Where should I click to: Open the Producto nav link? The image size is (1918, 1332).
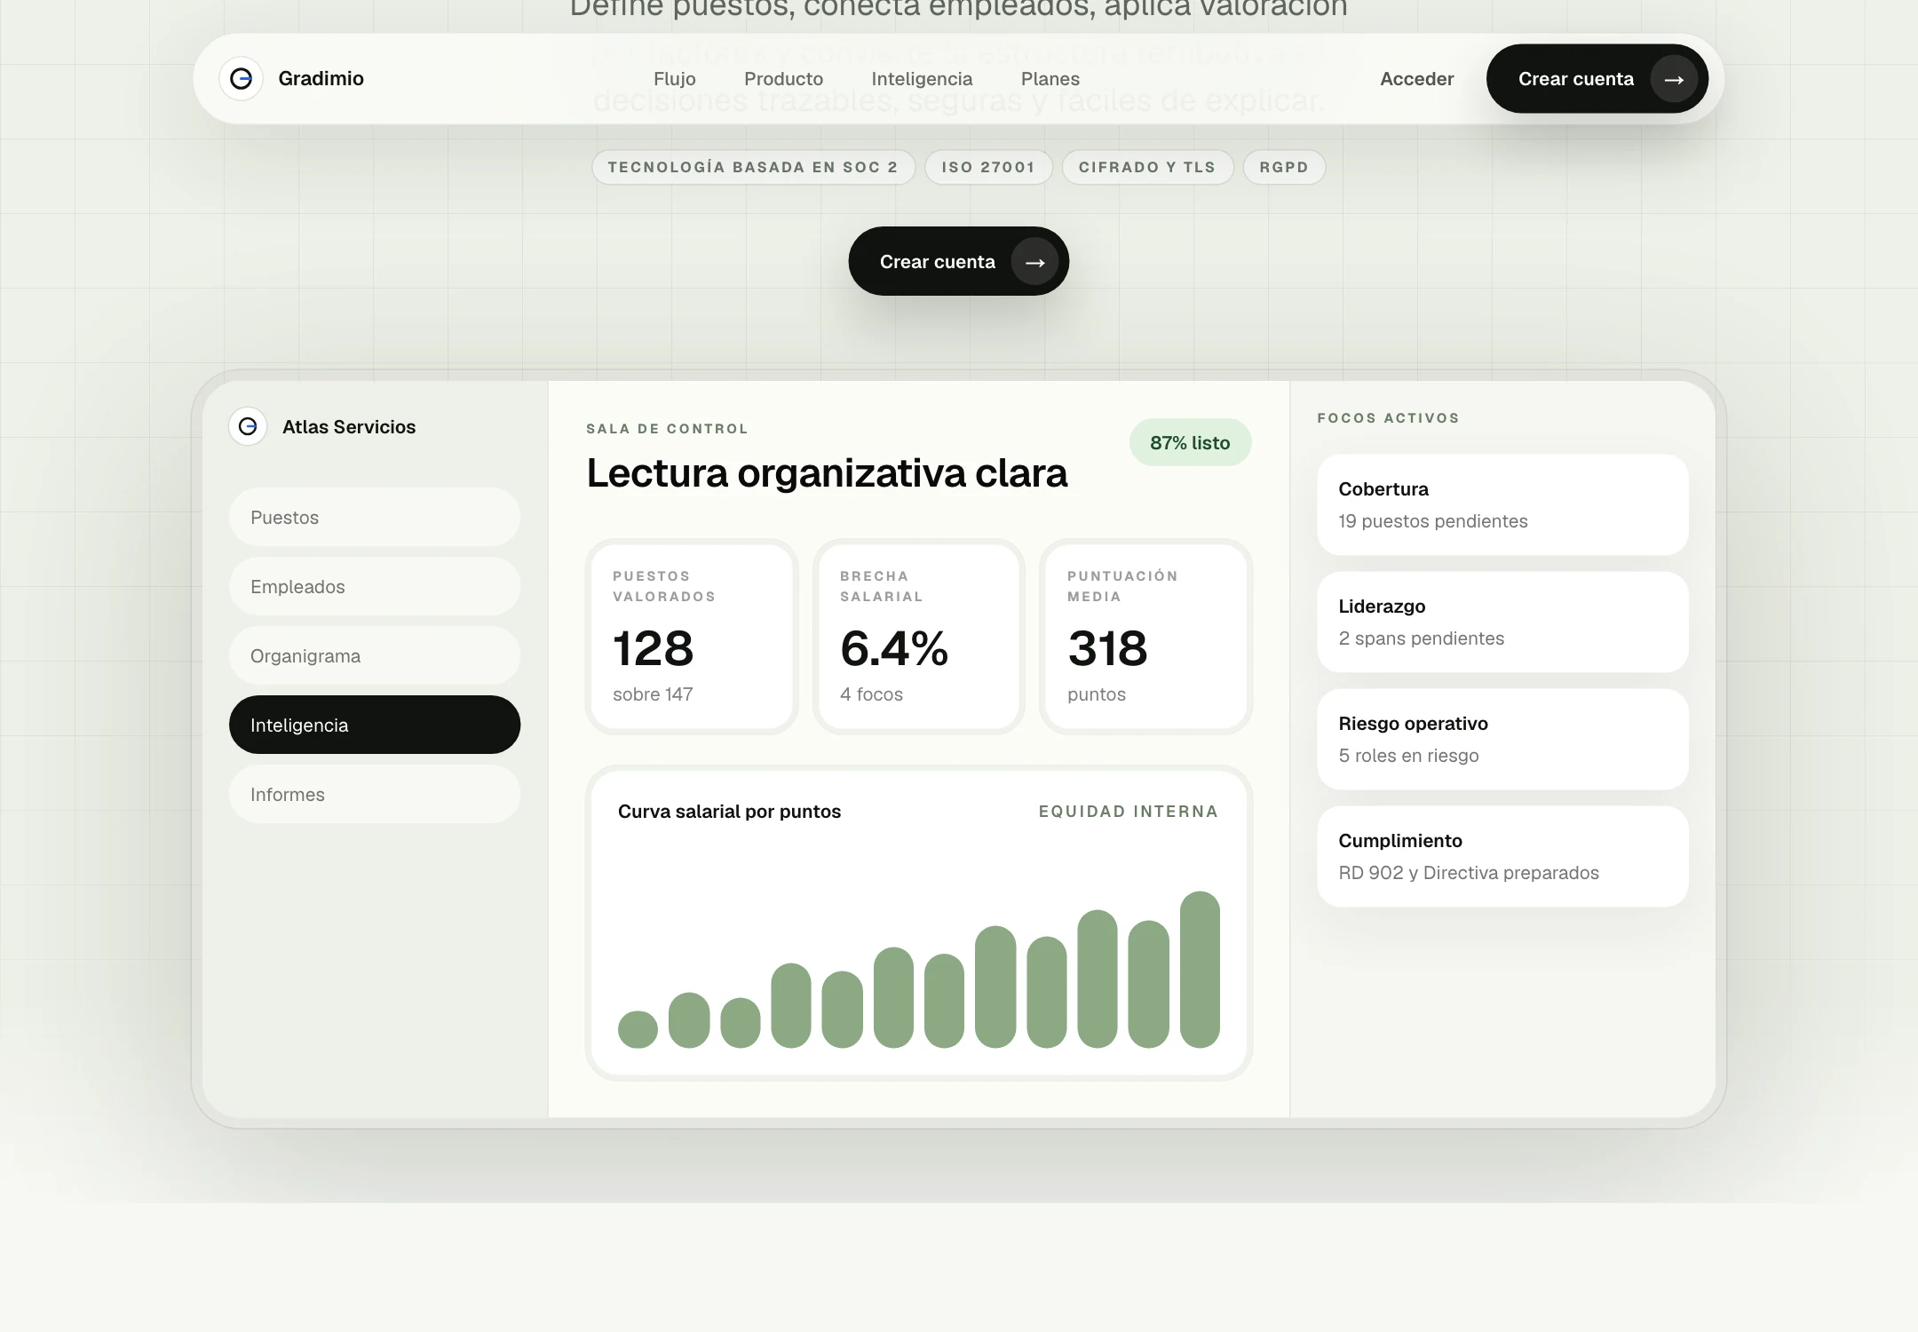(783, 79)
